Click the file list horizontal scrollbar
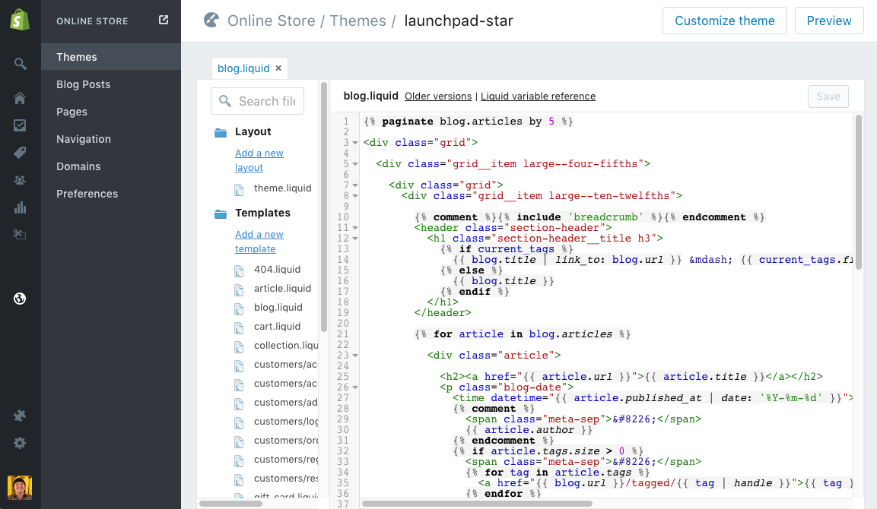 231,504
